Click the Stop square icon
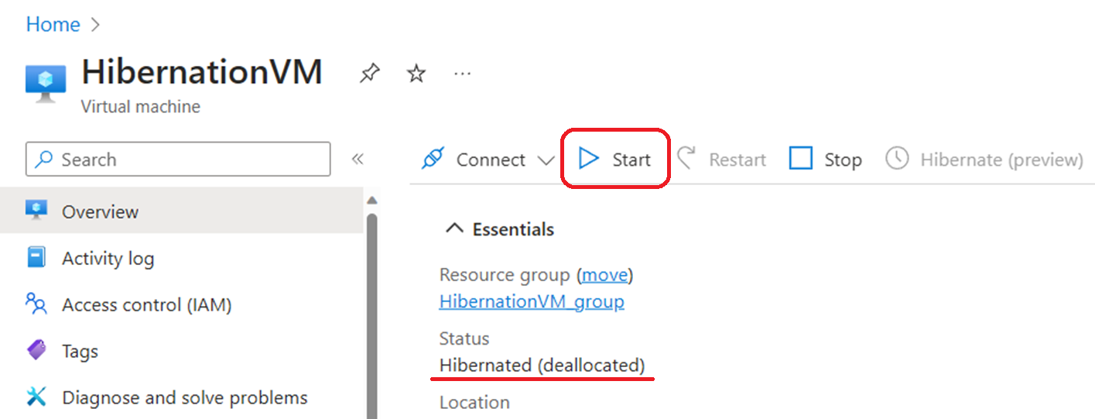 click(801, 159)
